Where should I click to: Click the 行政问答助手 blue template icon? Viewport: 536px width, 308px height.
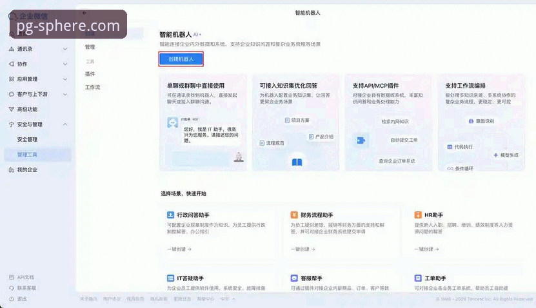pyautogui.click(x=170, y=215)
